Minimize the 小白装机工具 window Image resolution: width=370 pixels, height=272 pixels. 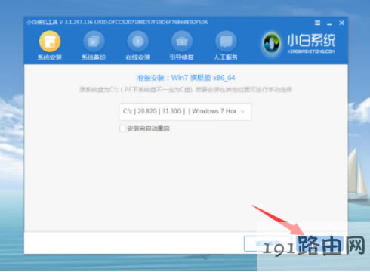pos(329,23)
